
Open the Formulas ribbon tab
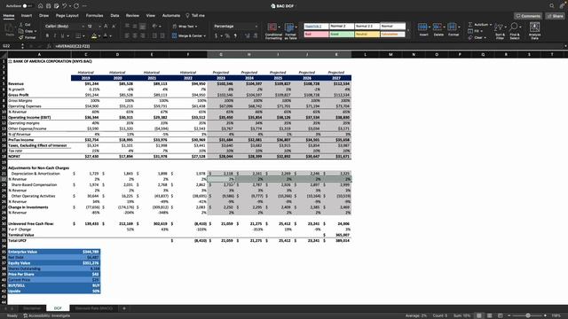pyautogui.click(x=95, y=16)
